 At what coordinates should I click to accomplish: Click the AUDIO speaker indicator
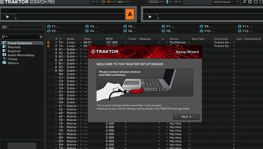coord(112,2)
